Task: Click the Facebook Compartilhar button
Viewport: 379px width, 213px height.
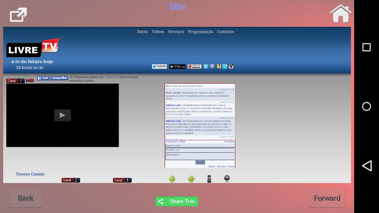Action: (59, 78)
